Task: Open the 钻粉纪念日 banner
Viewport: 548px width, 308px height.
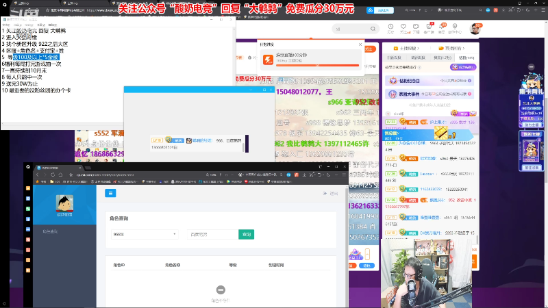Action: (x=429, y=81)
